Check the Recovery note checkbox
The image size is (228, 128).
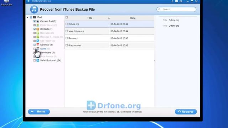67,38
